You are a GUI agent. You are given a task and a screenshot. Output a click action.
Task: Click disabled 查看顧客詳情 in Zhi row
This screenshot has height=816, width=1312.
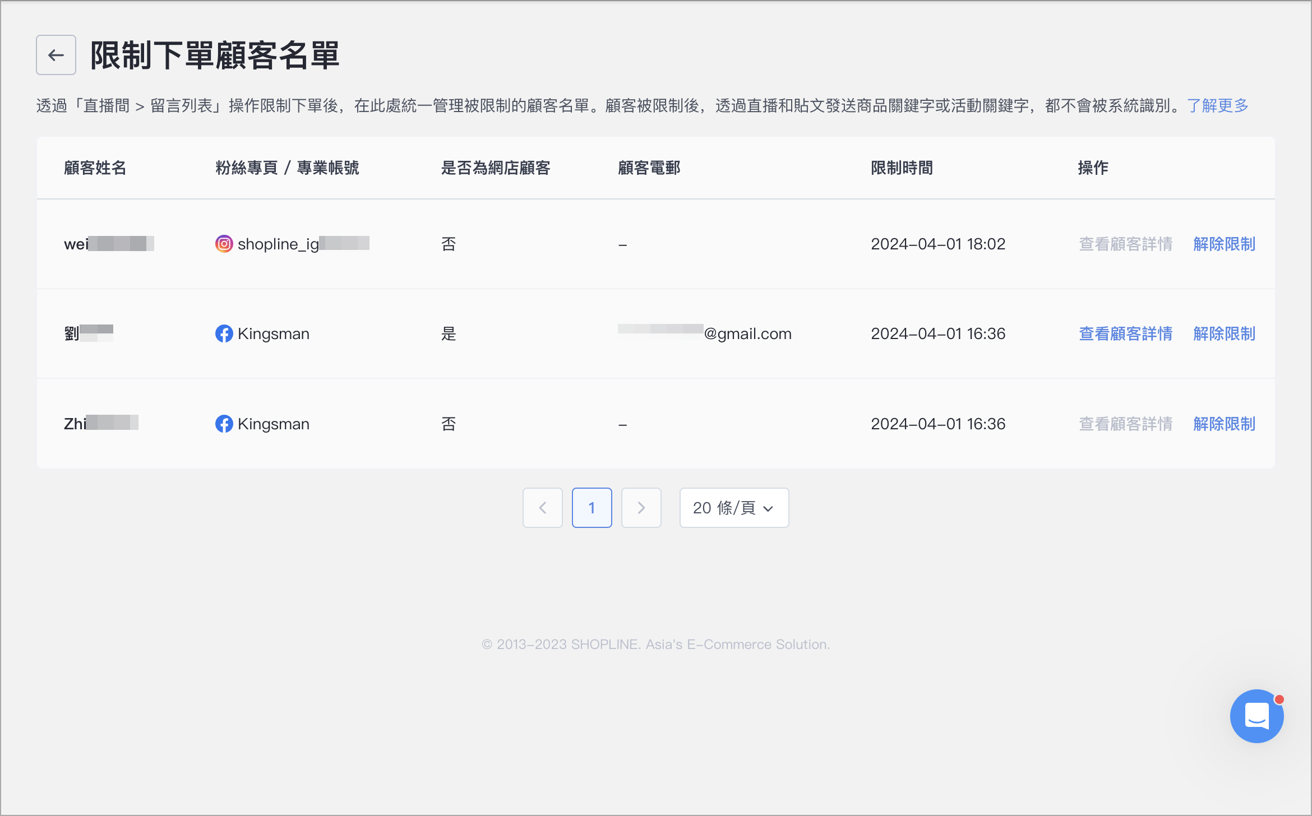pos(1125,424)
